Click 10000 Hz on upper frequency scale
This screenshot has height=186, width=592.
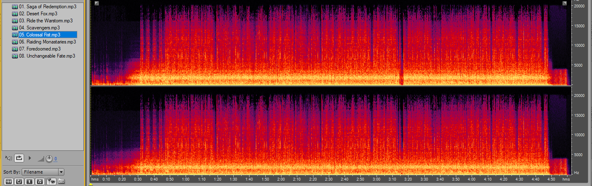[580, 45]
